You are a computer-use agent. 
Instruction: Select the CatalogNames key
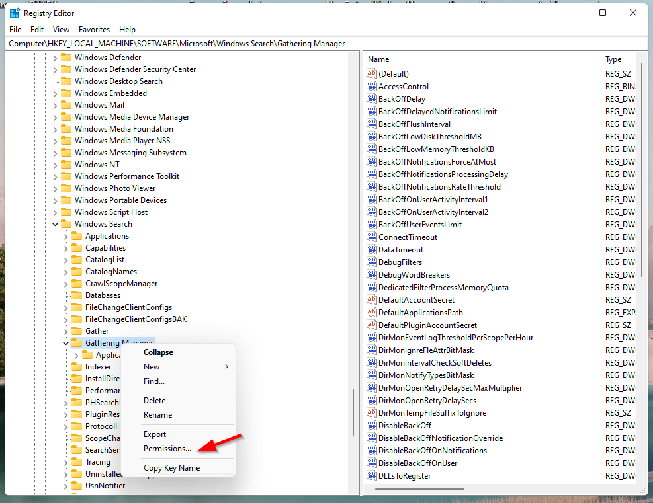111,272
